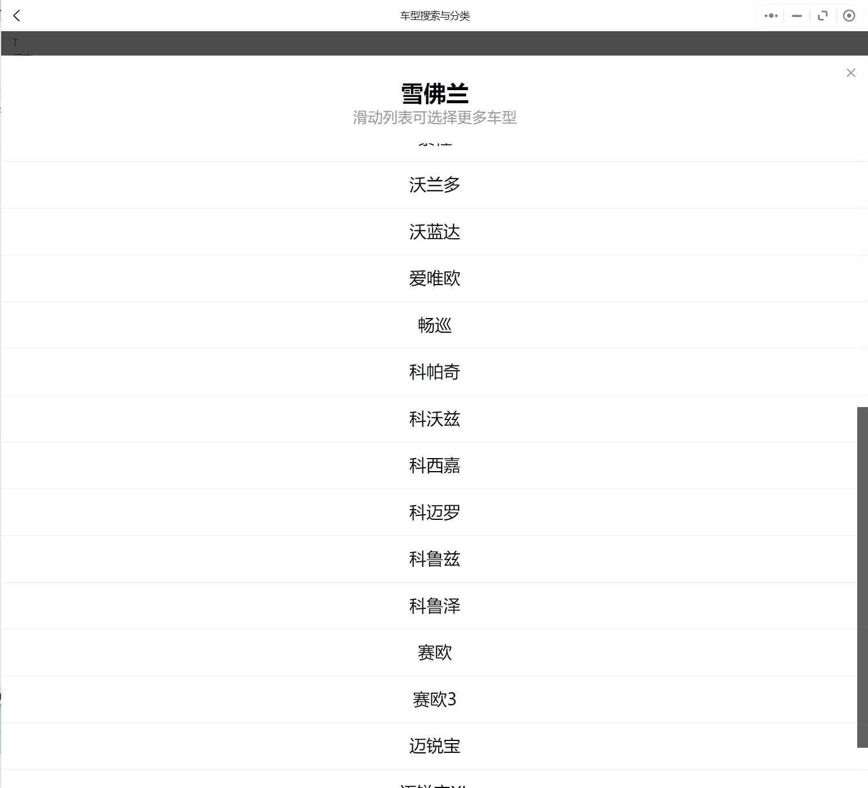Click the circular quit mini-program icon
The height and width of the screenshot is (788, 868).
click(x=849, y=15)
